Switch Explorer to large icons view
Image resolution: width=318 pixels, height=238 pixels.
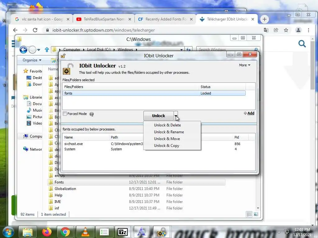256,214
